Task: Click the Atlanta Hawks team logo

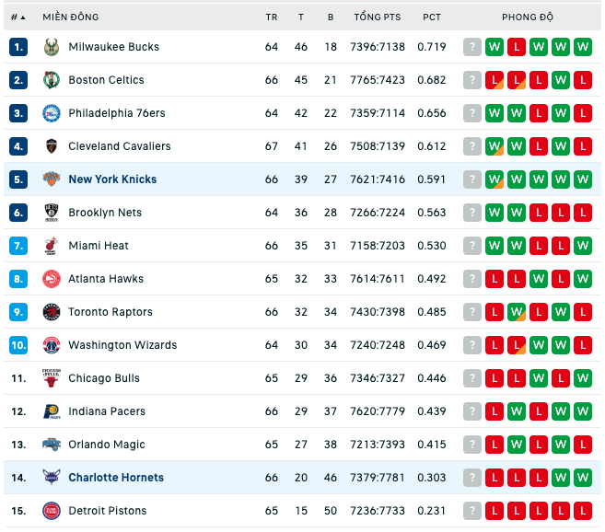Action: pyautogui.click(x=52, y=279)
